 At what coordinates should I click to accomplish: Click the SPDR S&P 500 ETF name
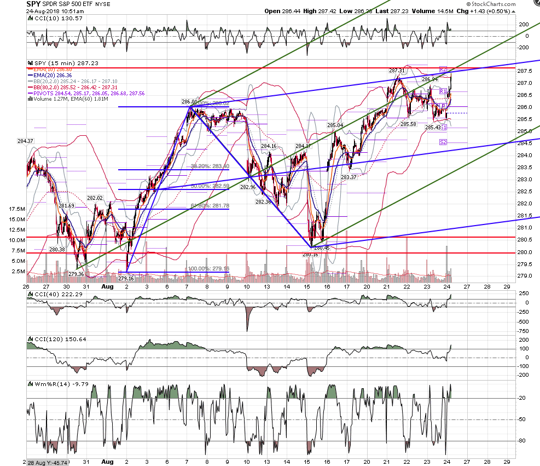click(x=67, y=4)
